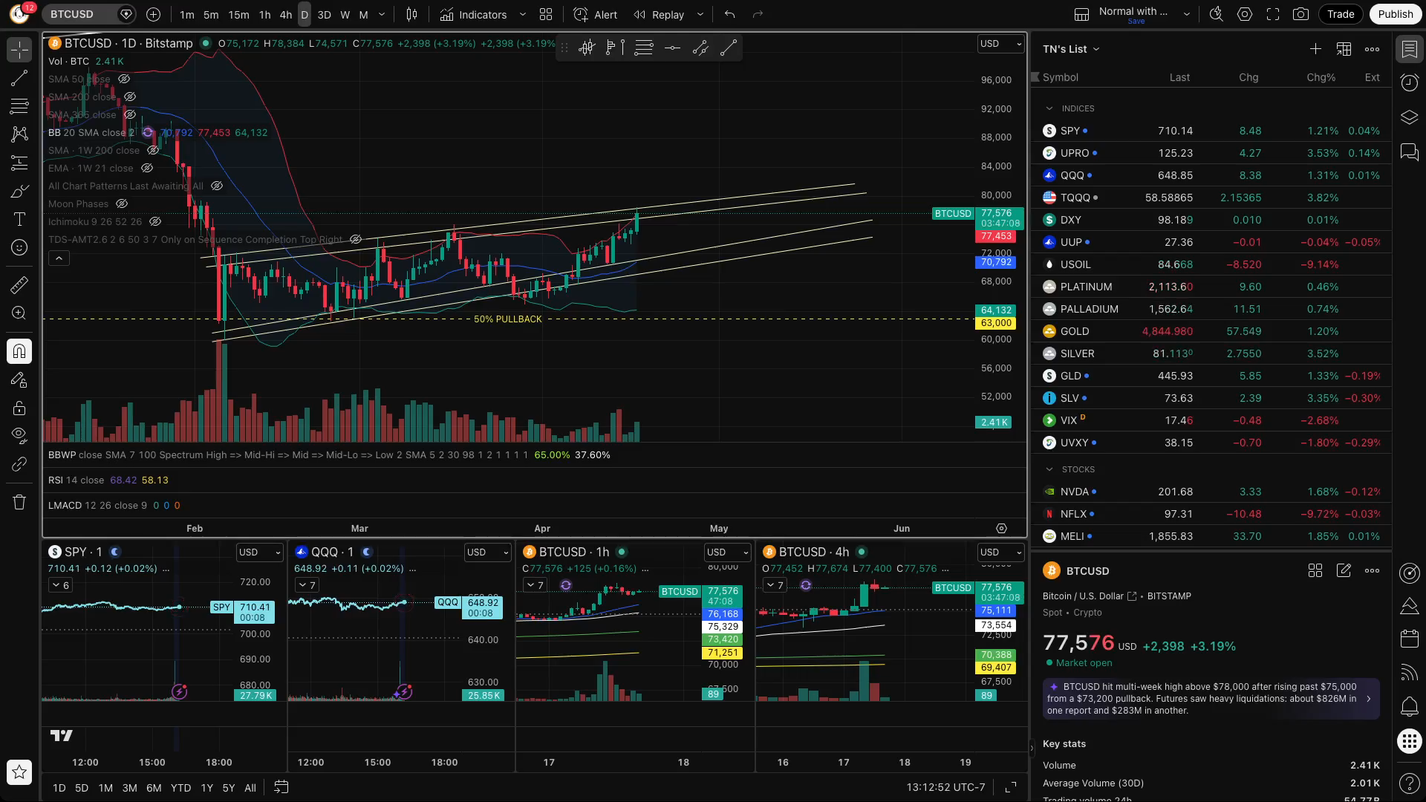1426x802 pixels.
Task: Open the help center question icon
Action: 1409,783
